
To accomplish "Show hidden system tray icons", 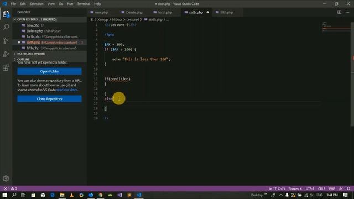I will [x=280, y=195].
